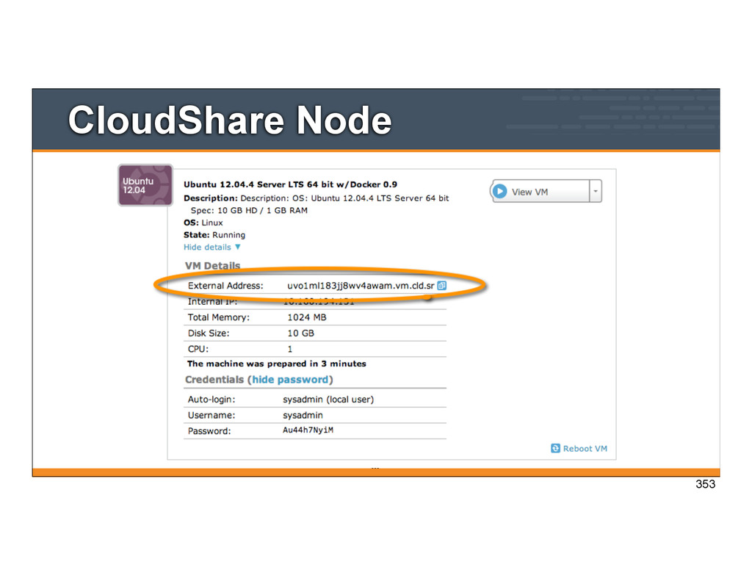Click the Total Memory: label
Viewport: 752px width, 581px height.
point(219,317)
